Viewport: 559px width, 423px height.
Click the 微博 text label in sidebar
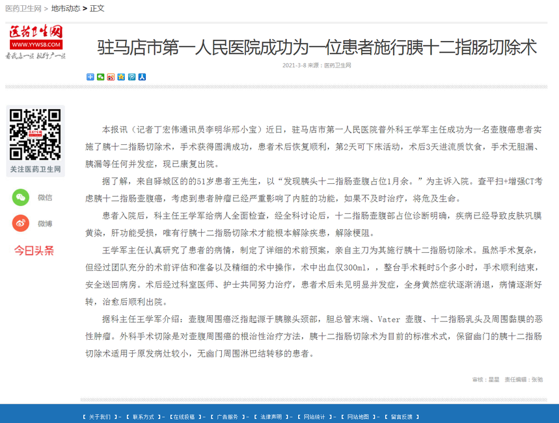[x=46, y=224]
